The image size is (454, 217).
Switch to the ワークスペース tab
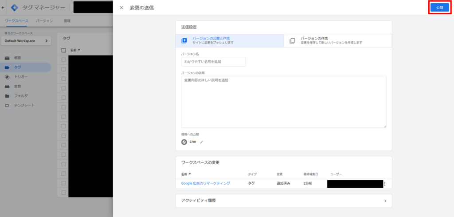coord(16,21)
